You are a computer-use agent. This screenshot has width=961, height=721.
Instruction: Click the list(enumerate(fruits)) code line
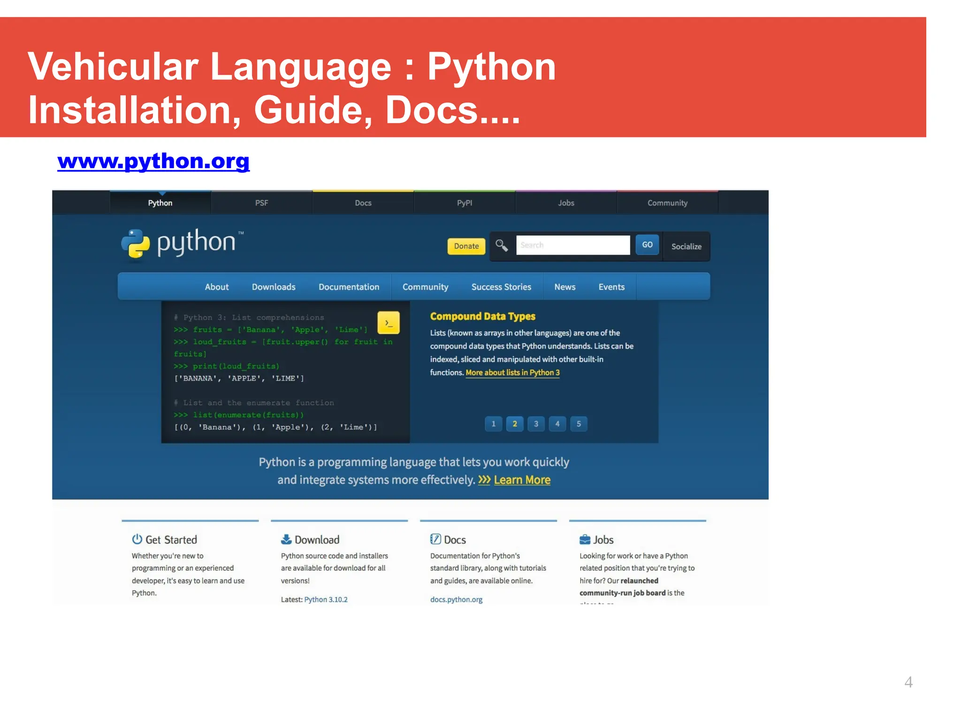238,415
